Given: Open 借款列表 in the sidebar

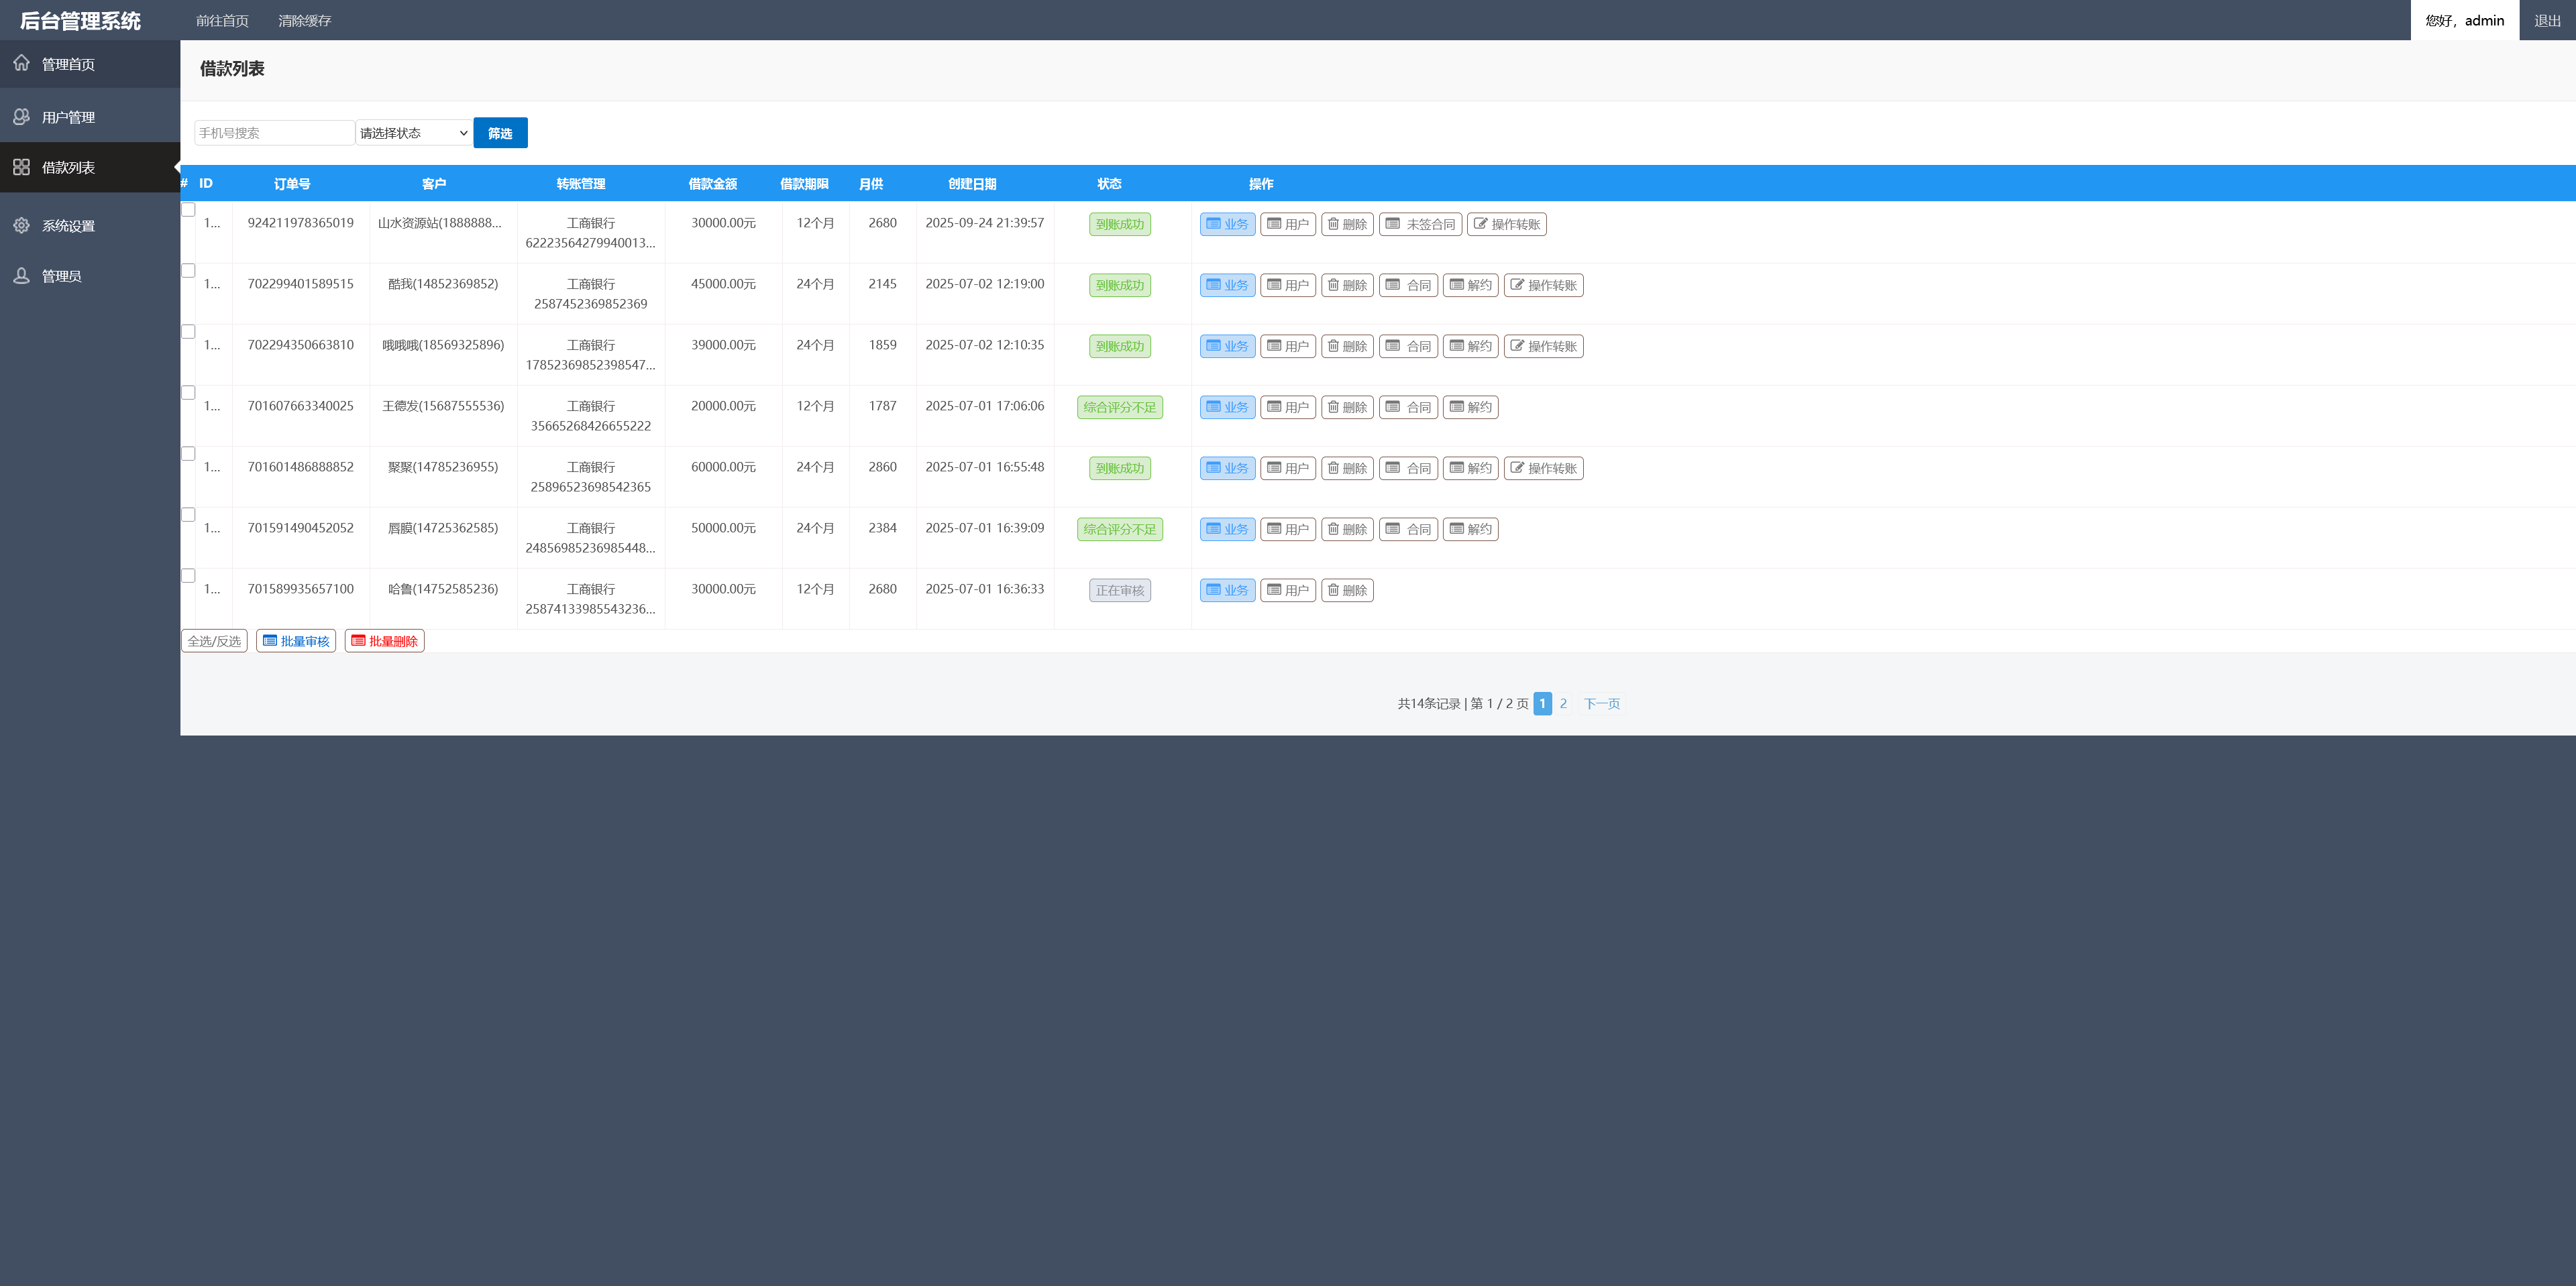Looking at the screenshot, I should coord(68,168).
